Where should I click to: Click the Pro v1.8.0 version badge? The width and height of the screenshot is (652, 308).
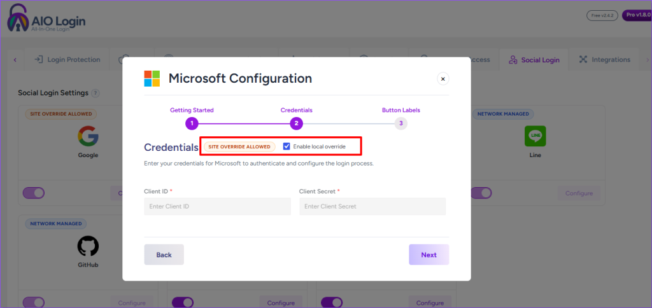click(x=637, y=15)
